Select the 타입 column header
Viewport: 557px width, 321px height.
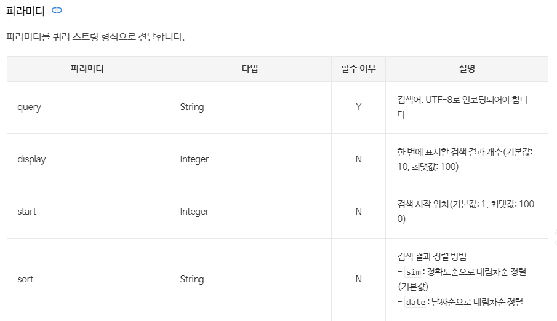click(250, 68)
